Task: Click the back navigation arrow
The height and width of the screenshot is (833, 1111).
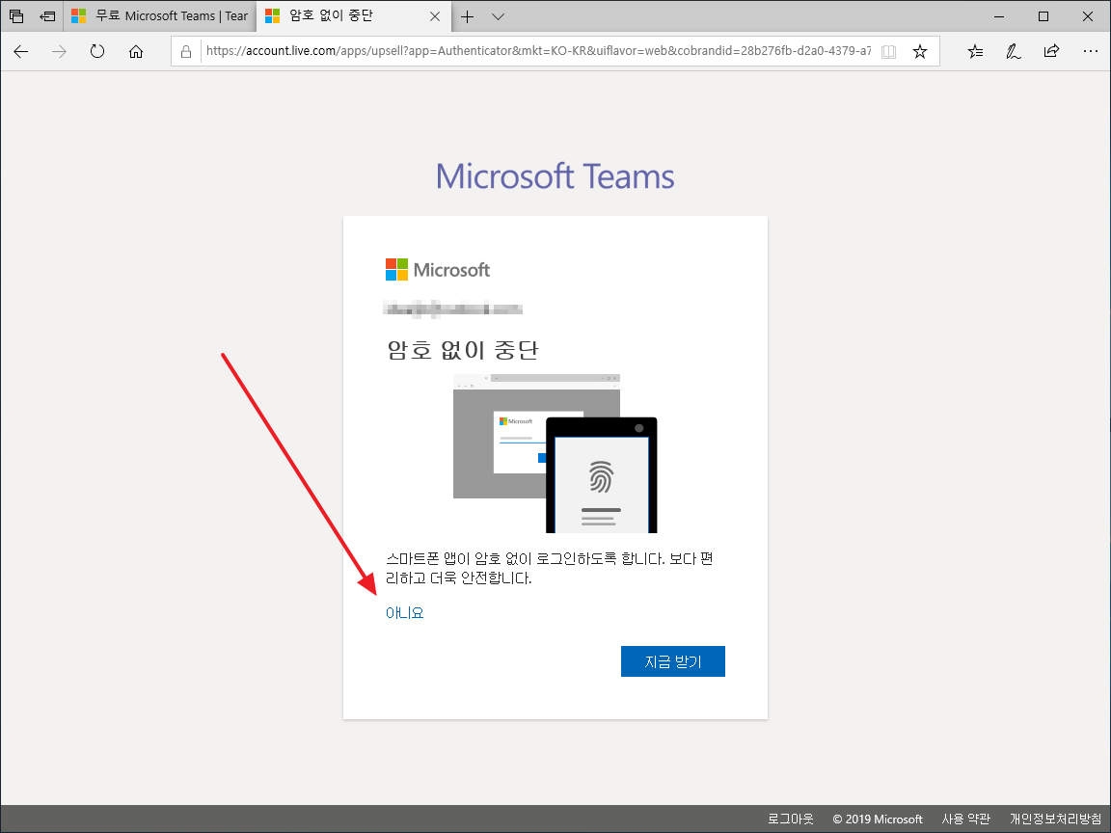Action: [x=21, y=51]
